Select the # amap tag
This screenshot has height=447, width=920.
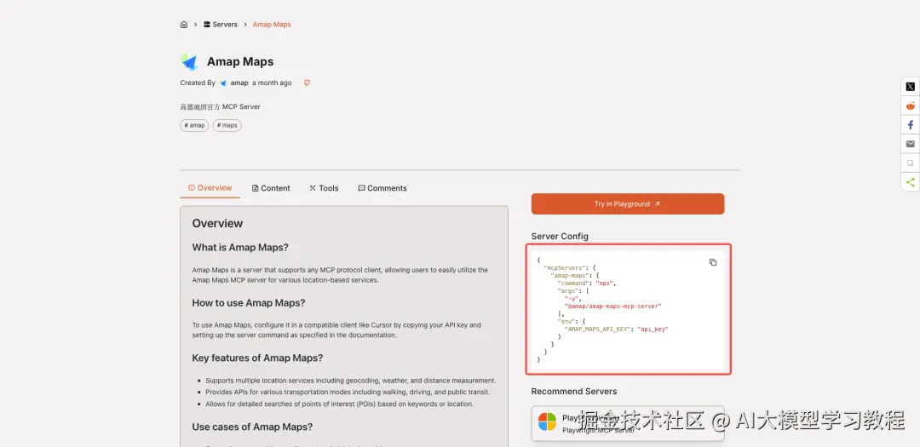(x=194, y=125)
